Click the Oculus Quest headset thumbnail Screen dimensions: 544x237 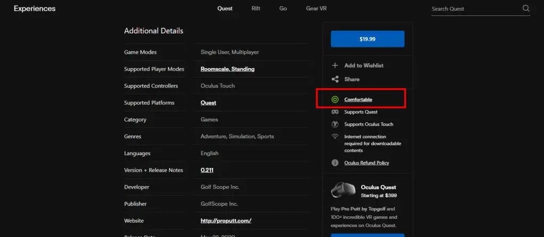344,191
